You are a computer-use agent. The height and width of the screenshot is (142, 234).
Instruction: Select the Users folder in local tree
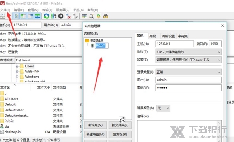(x=29, y=66)
